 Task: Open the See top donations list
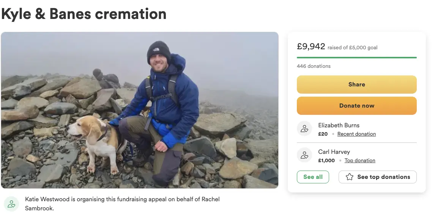click(x=377, y=177)
